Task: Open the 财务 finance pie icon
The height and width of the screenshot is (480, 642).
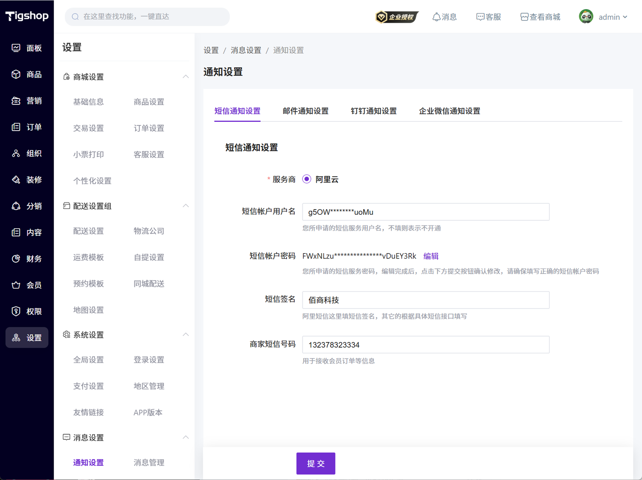Action: click(x=16, y=259)
